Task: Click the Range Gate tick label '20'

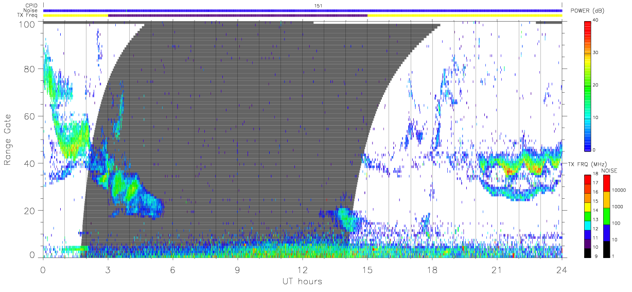Action: pyautogui.click(x=30, y=211)
